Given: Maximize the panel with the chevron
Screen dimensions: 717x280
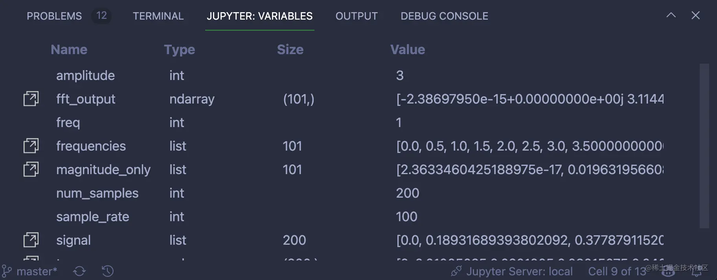Looking at the screenshot, I should pyautogui.click(x=671, y=15).
